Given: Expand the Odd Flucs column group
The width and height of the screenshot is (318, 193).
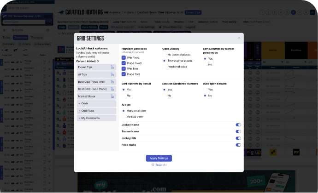Looking at the screenshot, I should pos(96,111).
